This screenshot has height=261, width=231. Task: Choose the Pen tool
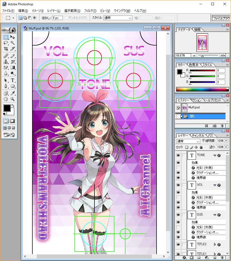pos(6,86)
